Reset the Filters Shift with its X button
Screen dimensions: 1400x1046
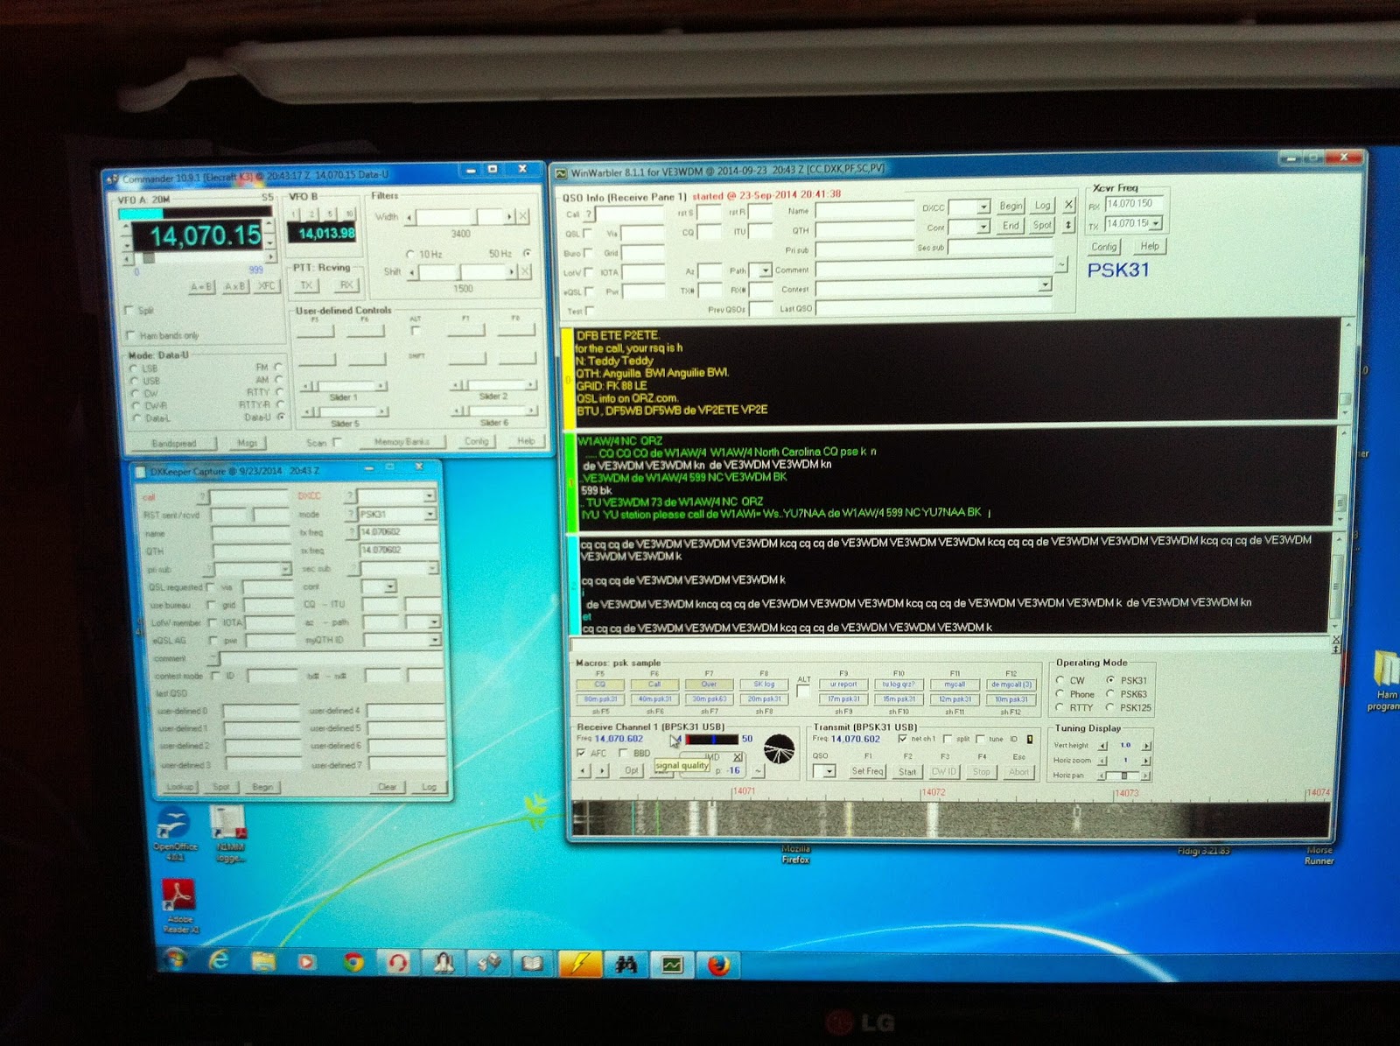tap(525, 272)
